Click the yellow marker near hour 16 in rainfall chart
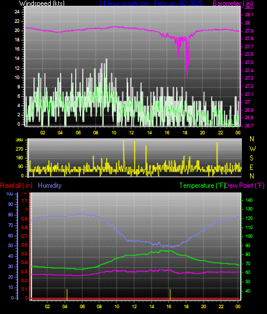 [x=170, y=294]
